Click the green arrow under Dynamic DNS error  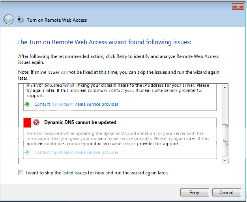(27, 152)
